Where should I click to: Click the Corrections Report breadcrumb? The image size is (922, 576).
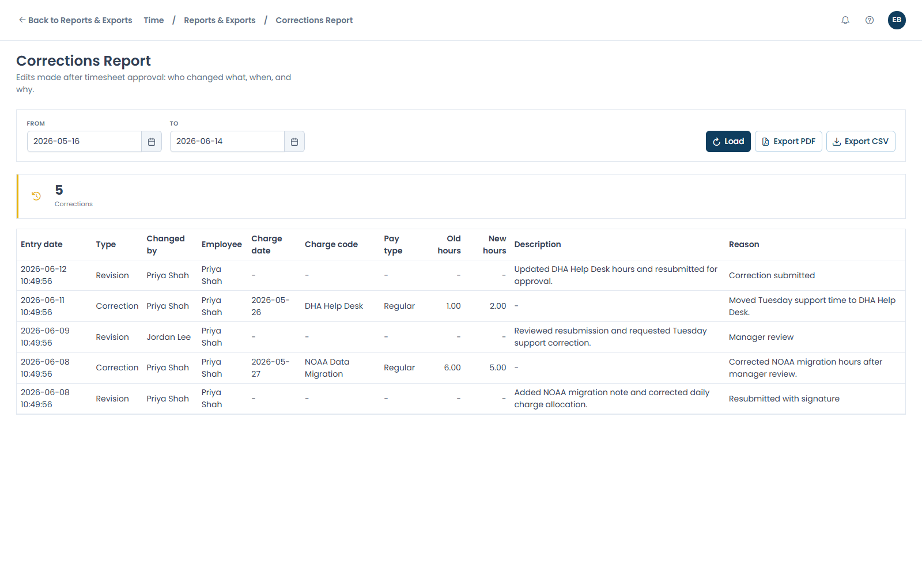(x=314, y=20)
